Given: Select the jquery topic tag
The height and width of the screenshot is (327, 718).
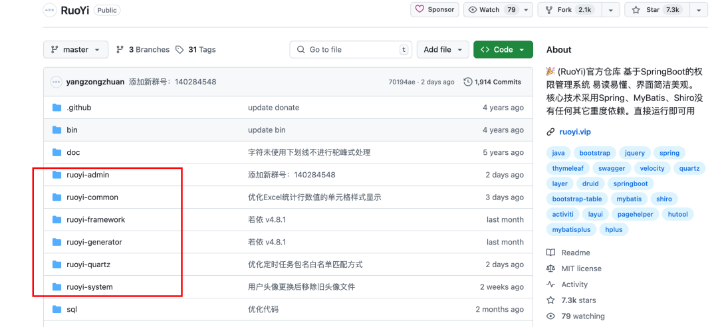Looking at the screenshot, I should [x=634, y=153].
